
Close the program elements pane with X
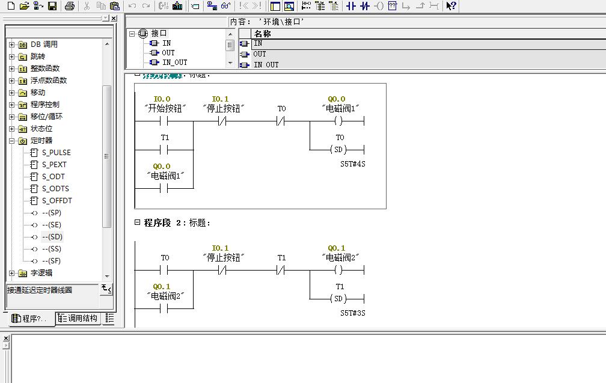(114, 18)
